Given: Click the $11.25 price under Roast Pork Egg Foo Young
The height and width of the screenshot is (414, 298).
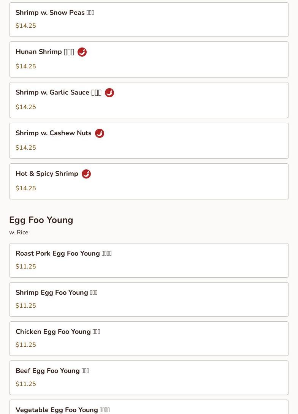Looking at the screenshot, I should [x=26, y=267].
